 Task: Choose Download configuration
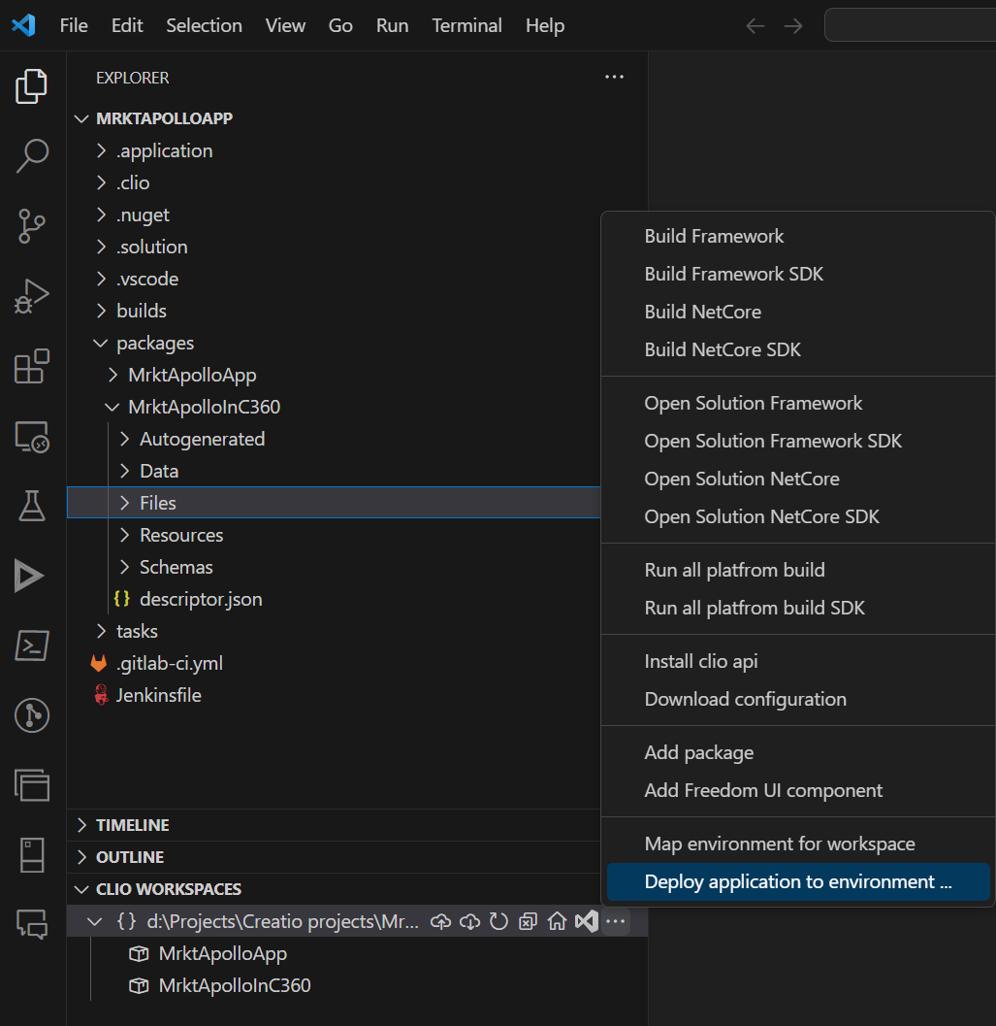[798, 700]
